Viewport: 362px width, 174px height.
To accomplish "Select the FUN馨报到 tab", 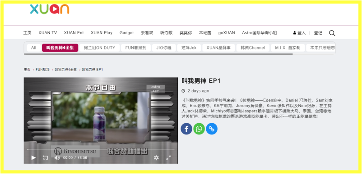I will click(x=136, y=48).
